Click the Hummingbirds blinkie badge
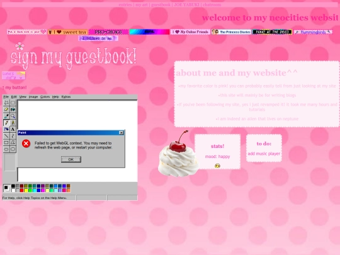340x255 pixels. (313, 32)
